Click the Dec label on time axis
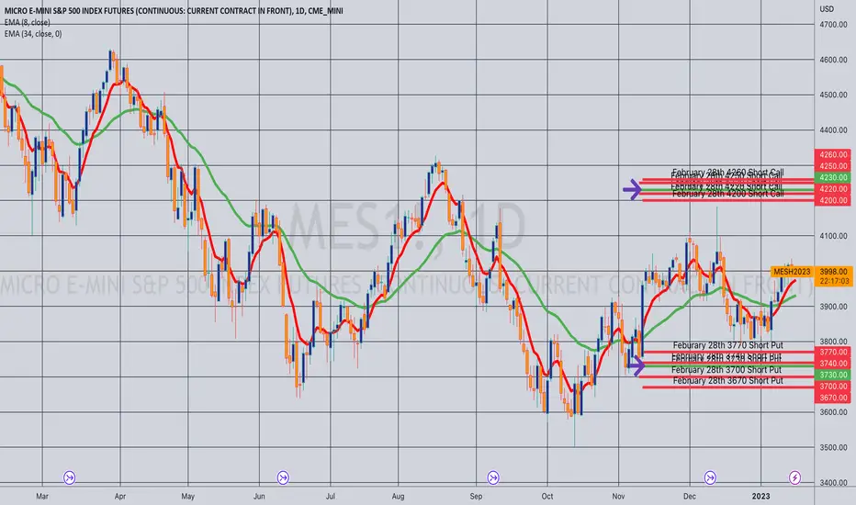 [690, 496]
